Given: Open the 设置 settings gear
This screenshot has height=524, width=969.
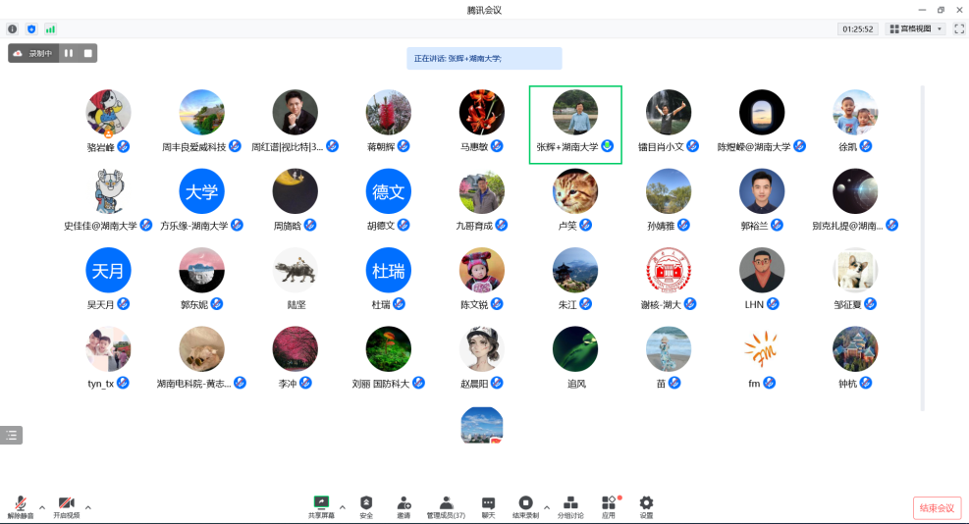Looking at the screenshot, I should click(x=646, y=506).
